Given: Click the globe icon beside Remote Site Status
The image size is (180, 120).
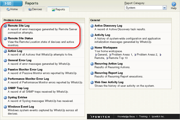Looking at the screenshot, I should tap(5, 39).
